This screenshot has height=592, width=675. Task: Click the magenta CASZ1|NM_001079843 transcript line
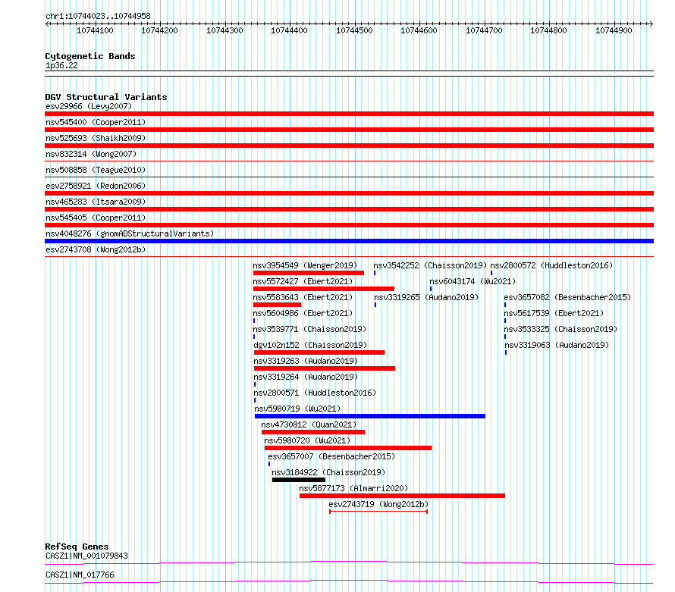349,562
